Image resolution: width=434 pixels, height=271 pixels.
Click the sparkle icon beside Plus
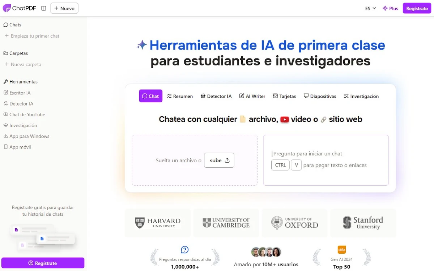pyautogui.click(x=385, y=8)
